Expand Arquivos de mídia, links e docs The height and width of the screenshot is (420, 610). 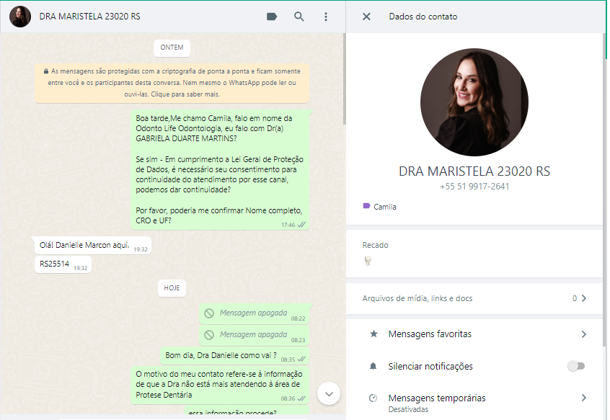(x=583, y=298)
